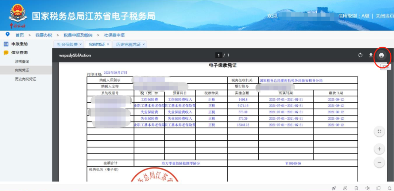Viewport: 394px width, 191px height.
Task: Close the 历史完税凭证 tab
Action: click(x=143, y=44)
